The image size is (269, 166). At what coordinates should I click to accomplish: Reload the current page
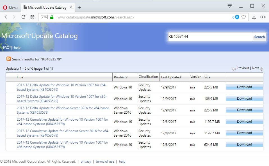[x=23, y=17]
